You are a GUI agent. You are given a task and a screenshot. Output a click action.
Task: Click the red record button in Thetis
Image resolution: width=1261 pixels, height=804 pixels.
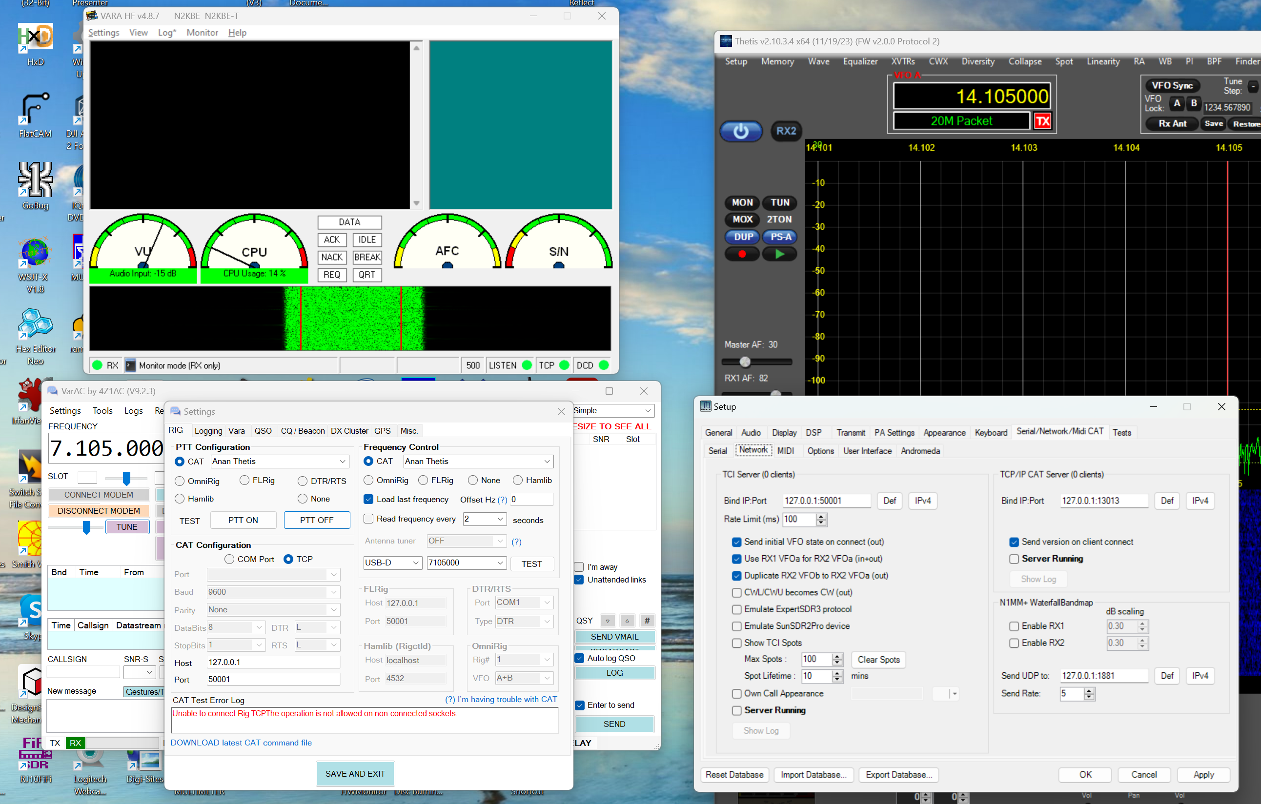point(741,254)
